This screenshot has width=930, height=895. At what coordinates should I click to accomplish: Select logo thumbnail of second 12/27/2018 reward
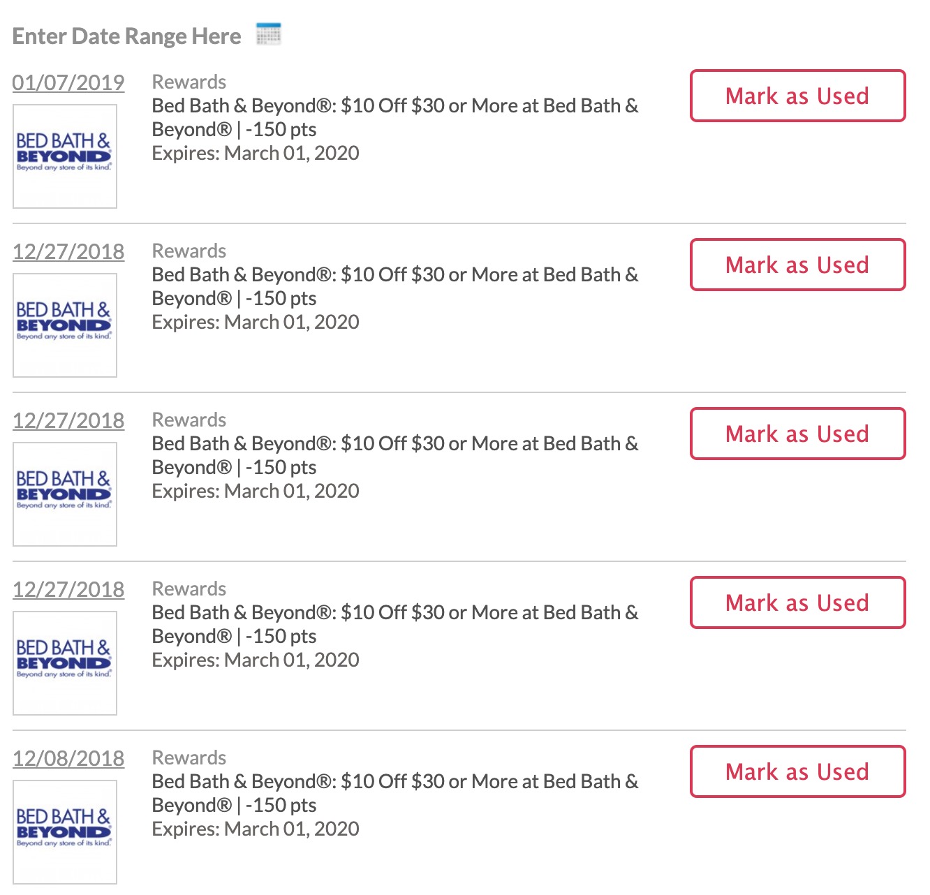(x=65, y=494)
